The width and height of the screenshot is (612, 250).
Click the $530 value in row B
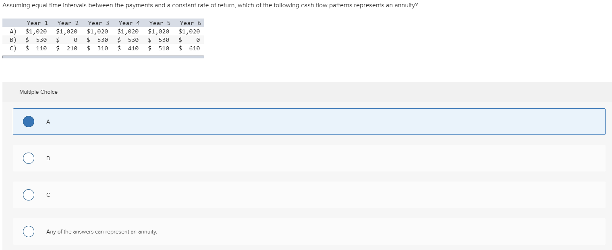pos(37,39)
